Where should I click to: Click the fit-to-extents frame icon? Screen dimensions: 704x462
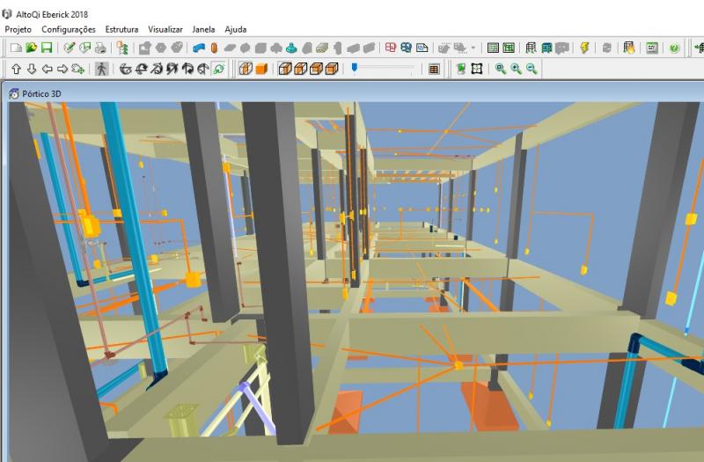(476, 70)
